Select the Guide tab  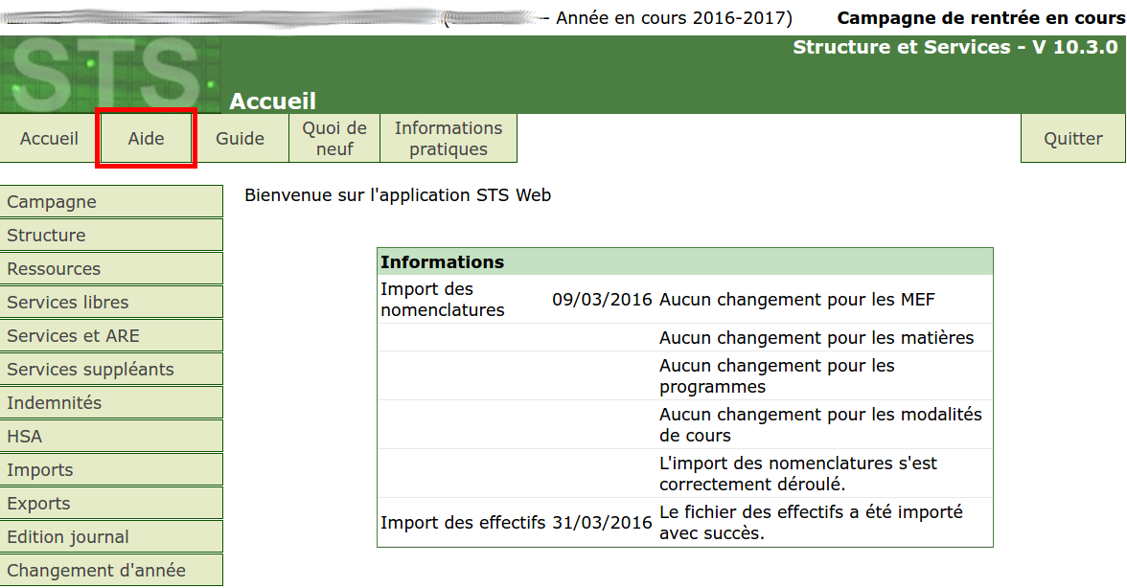click(240, 139)
